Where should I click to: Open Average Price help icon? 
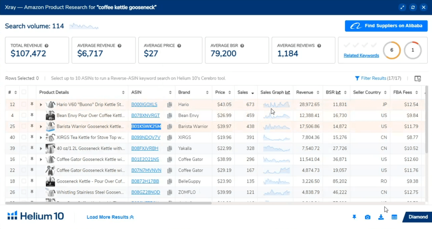click(179, 45)
